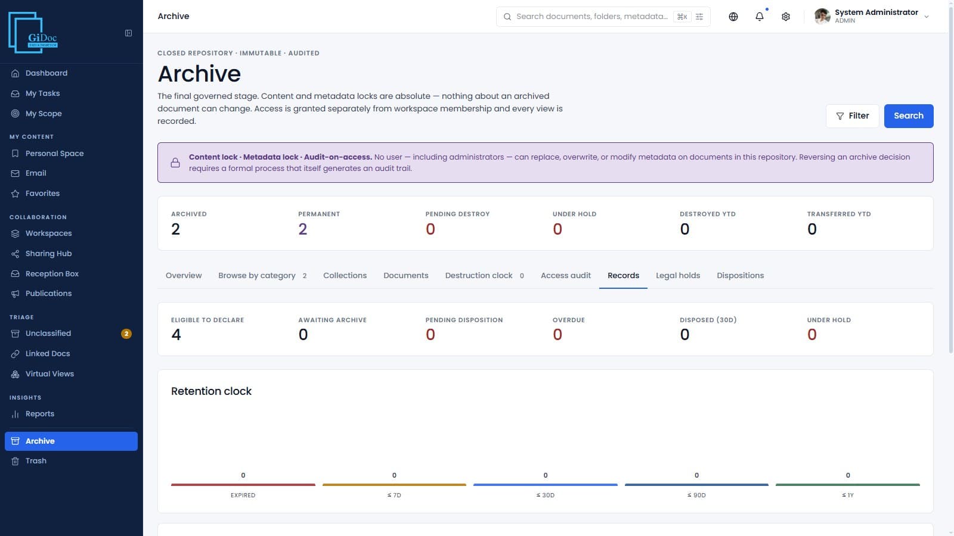Click the orange ≤ 7D retention bar
This screenshot has width=954, height=536.
pyautogui.click(x=394, y=485)
